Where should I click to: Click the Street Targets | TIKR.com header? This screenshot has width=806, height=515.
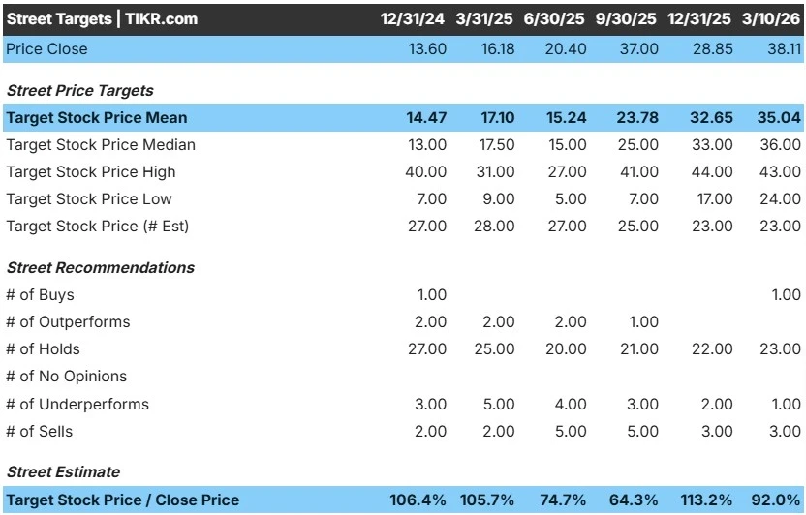pos(102,19)
